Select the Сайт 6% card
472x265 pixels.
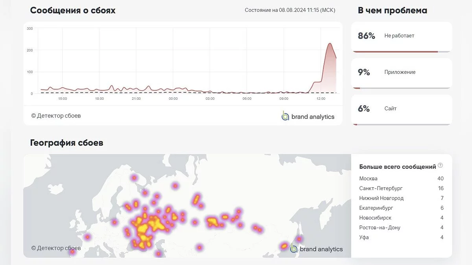pos(401,109)
